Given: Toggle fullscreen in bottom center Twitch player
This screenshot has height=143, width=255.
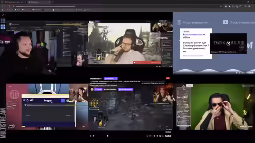Looking at the screenshot, I should (163, 136).
